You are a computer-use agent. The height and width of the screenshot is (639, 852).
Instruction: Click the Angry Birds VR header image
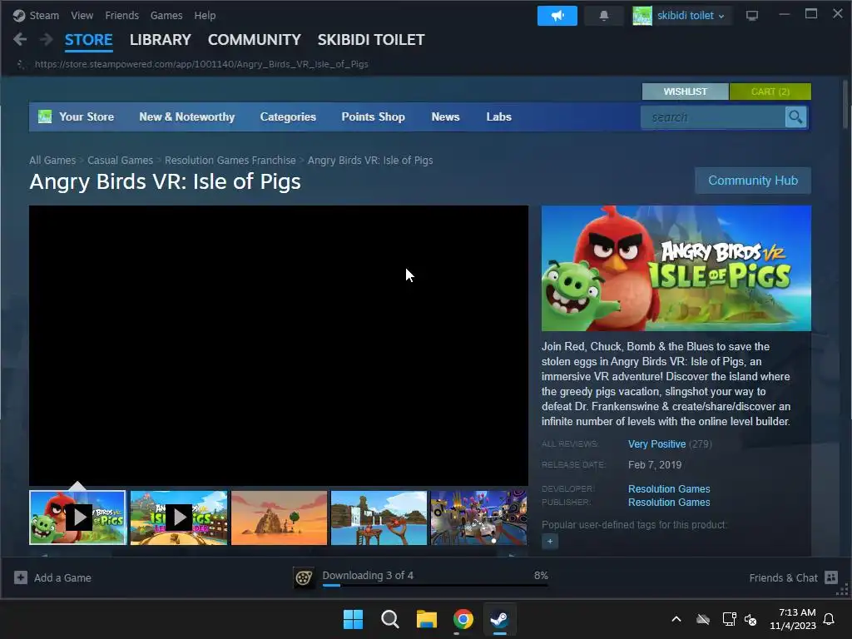coord(676,268)
